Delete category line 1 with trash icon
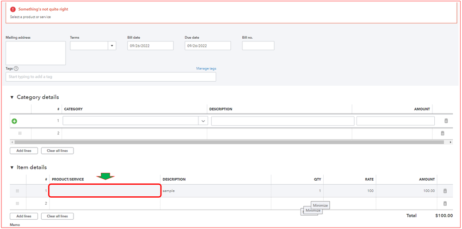This screenshot has width=462, height=229. coord(446,121)
